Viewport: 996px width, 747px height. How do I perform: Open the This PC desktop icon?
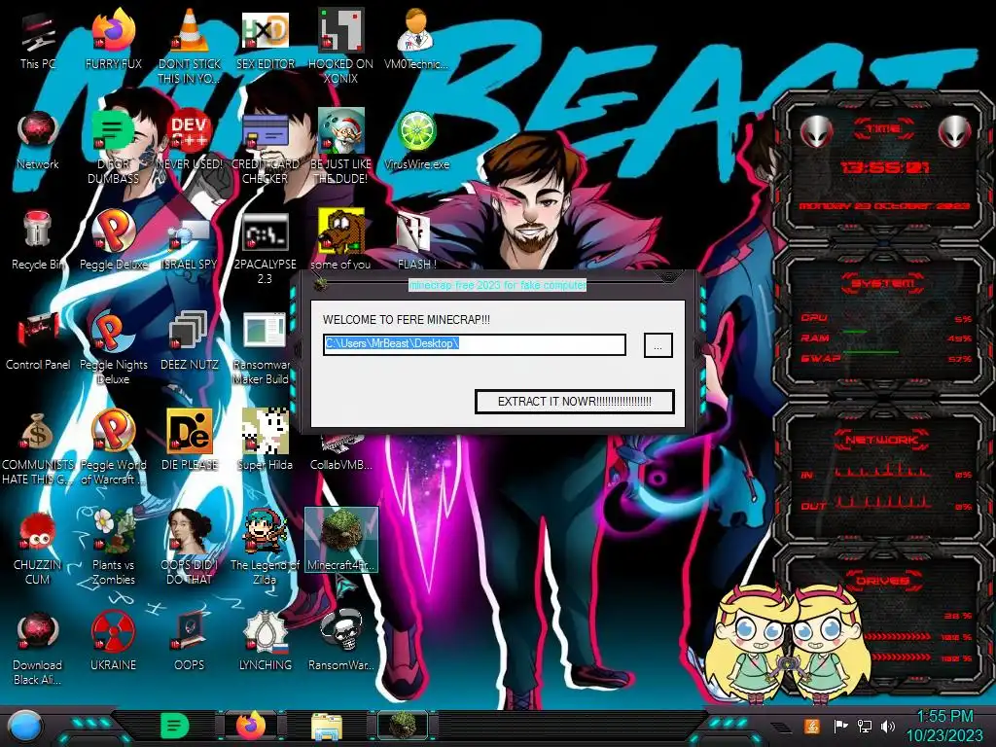pyautogui.click(x=38, y=41)
